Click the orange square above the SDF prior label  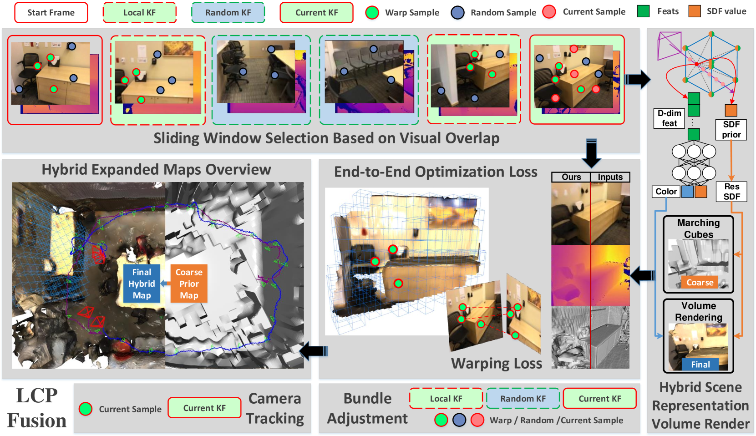point(731,110)
